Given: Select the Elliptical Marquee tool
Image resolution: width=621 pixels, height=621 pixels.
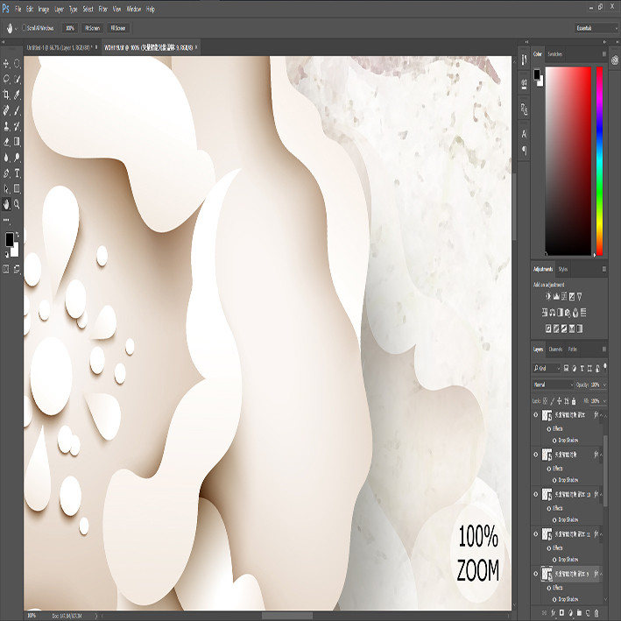Looking at the screenshot, I should click(17, 63).
